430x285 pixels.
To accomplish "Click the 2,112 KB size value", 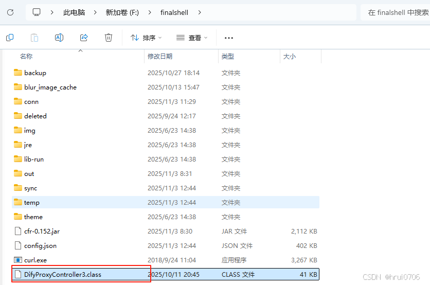I will (x=304, y=231).
